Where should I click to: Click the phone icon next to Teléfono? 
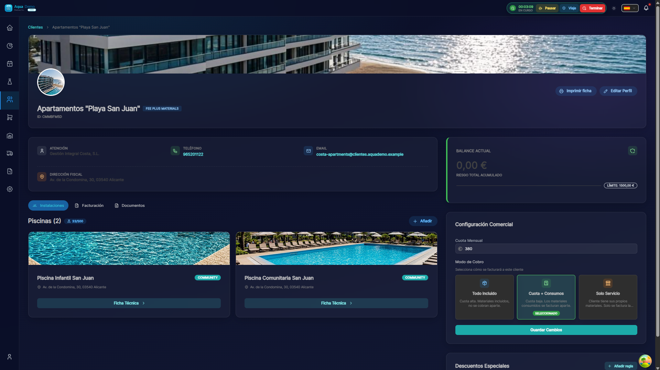tap(175, 151)
